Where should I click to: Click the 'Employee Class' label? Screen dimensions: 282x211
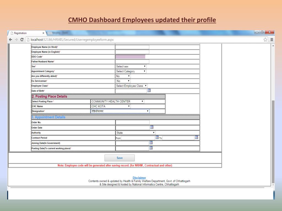(39, 86)
